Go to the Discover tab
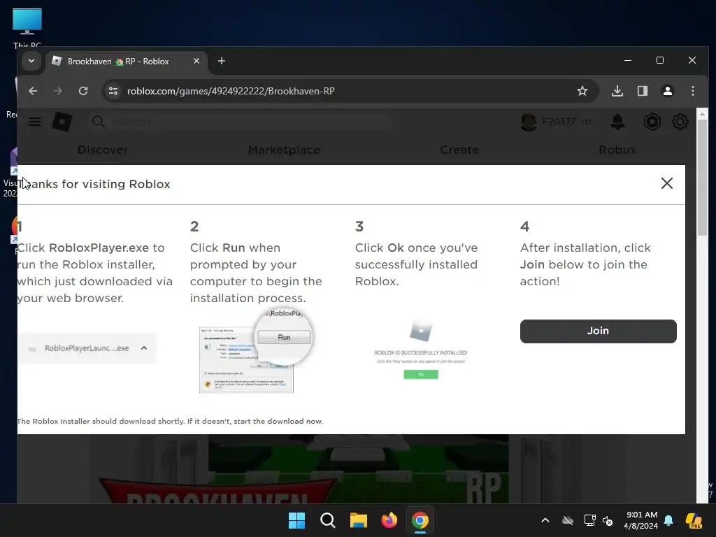716x537 pixels. click(103, 150)
